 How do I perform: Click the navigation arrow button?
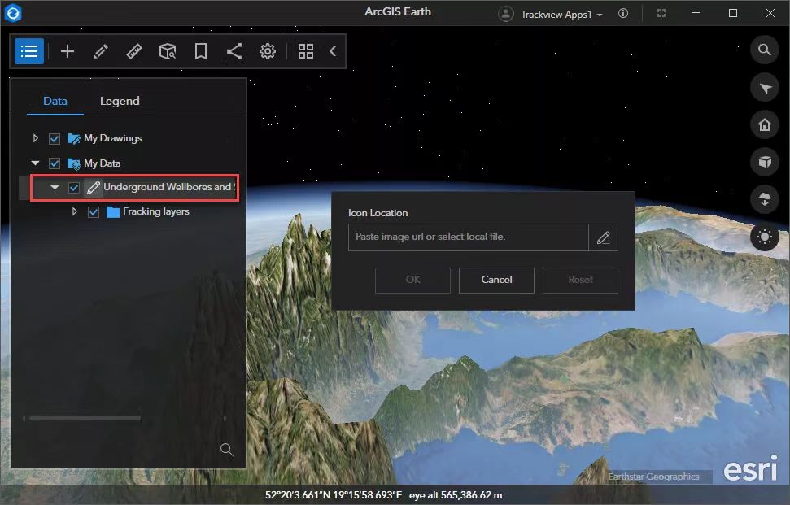(x=765, y=88)
